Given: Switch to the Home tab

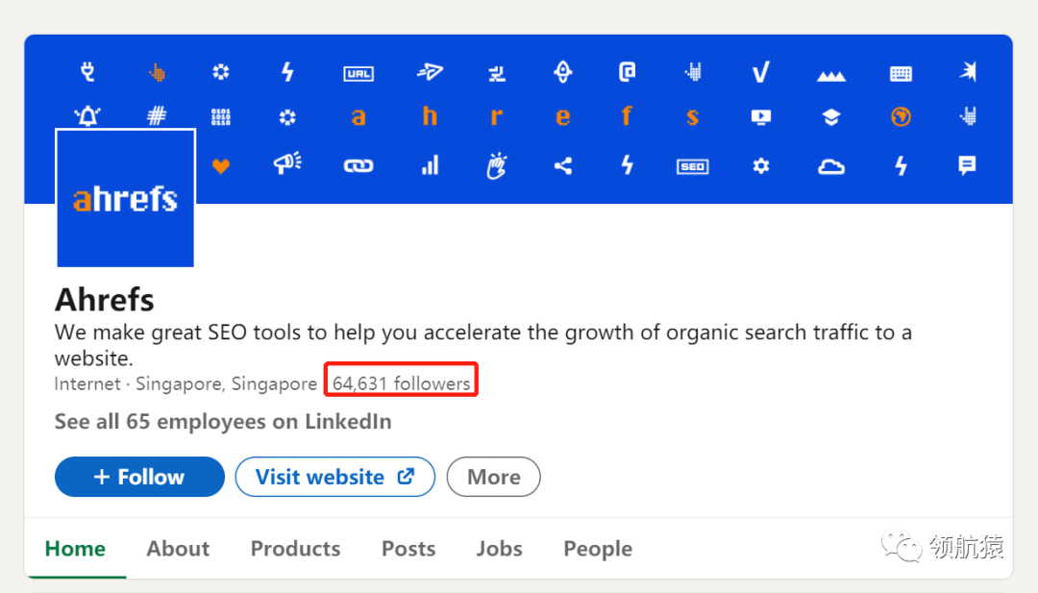Looking at the screenshot, I should pos(75,549).
